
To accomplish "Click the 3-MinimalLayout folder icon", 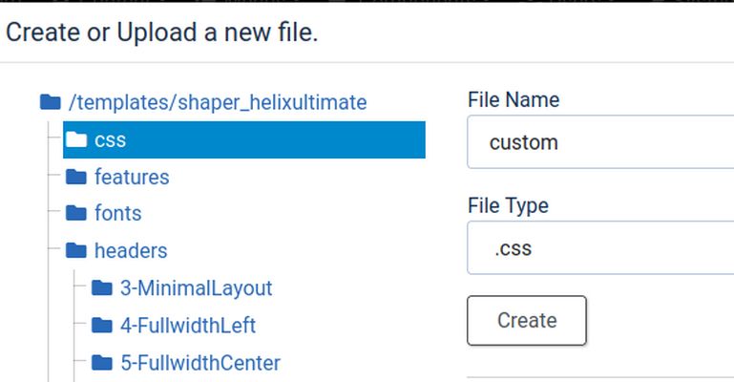I will [x=102, y=287].
